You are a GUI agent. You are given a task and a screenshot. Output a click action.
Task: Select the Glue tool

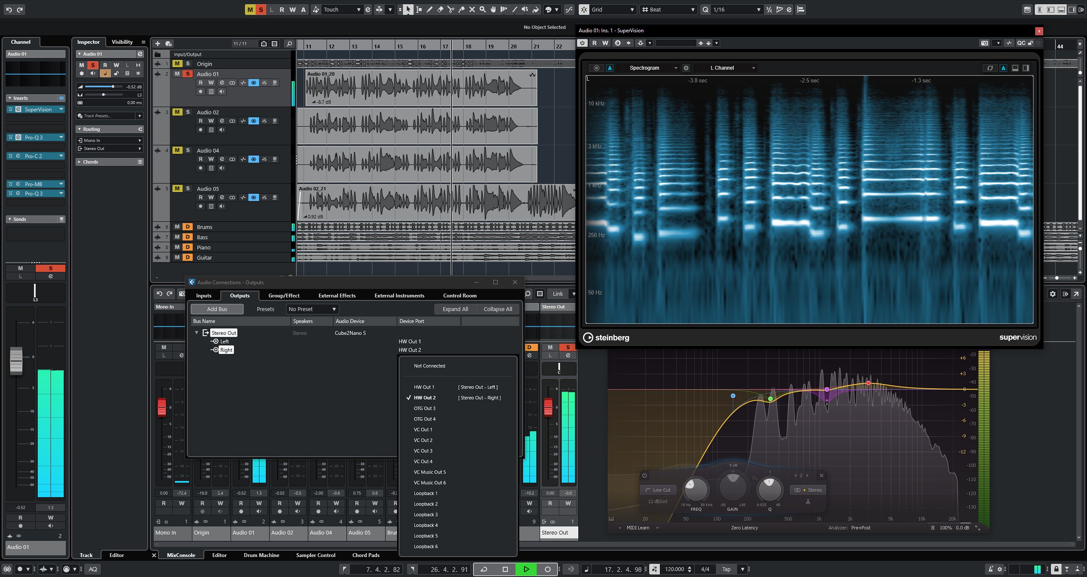(461, 9)
